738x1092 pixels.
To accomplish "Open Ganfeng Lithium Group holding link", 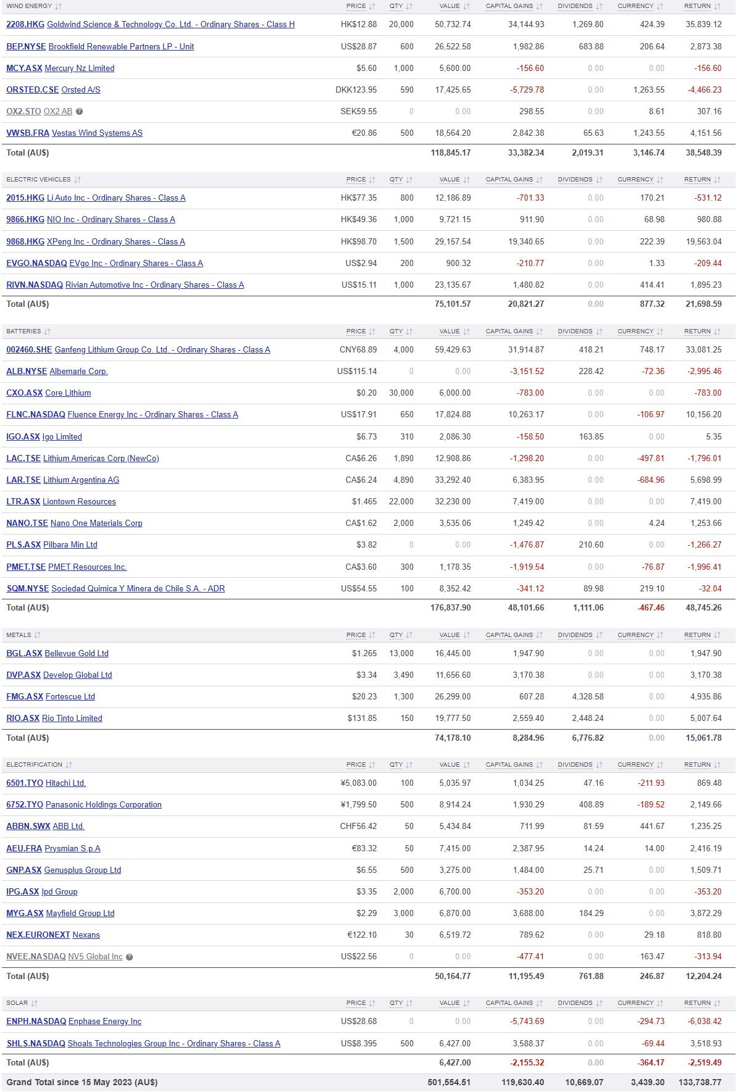I will tap(162, 350).
